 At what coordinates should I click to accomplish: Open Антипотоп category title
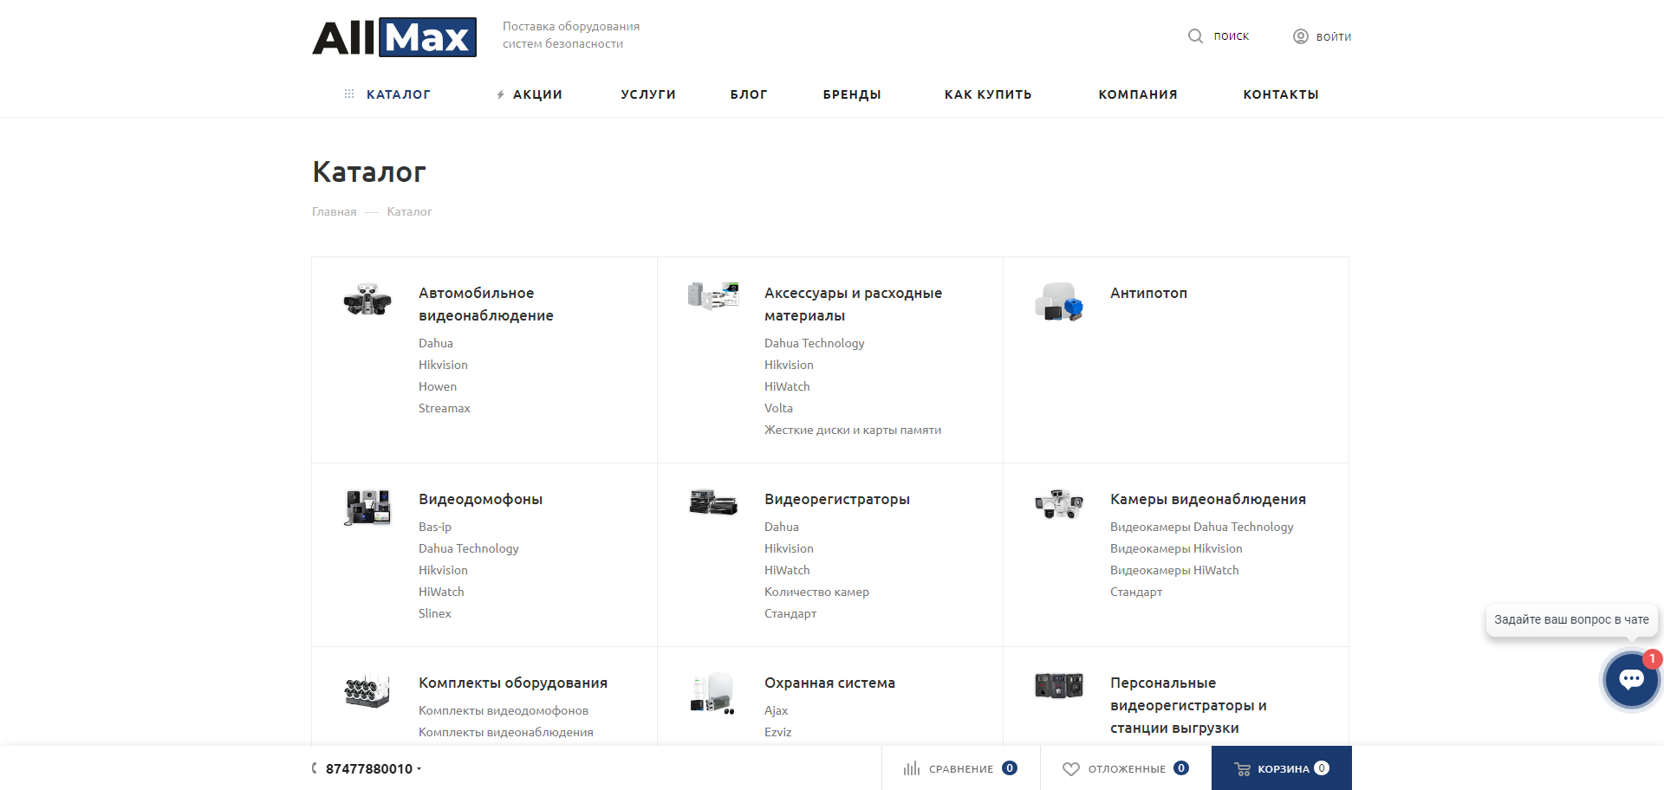click(x=1148, y=293)
